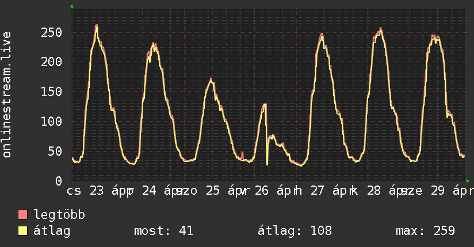Click the x-axis date label 23
This screenshot has height=247, width=474.
click(97, 191)
